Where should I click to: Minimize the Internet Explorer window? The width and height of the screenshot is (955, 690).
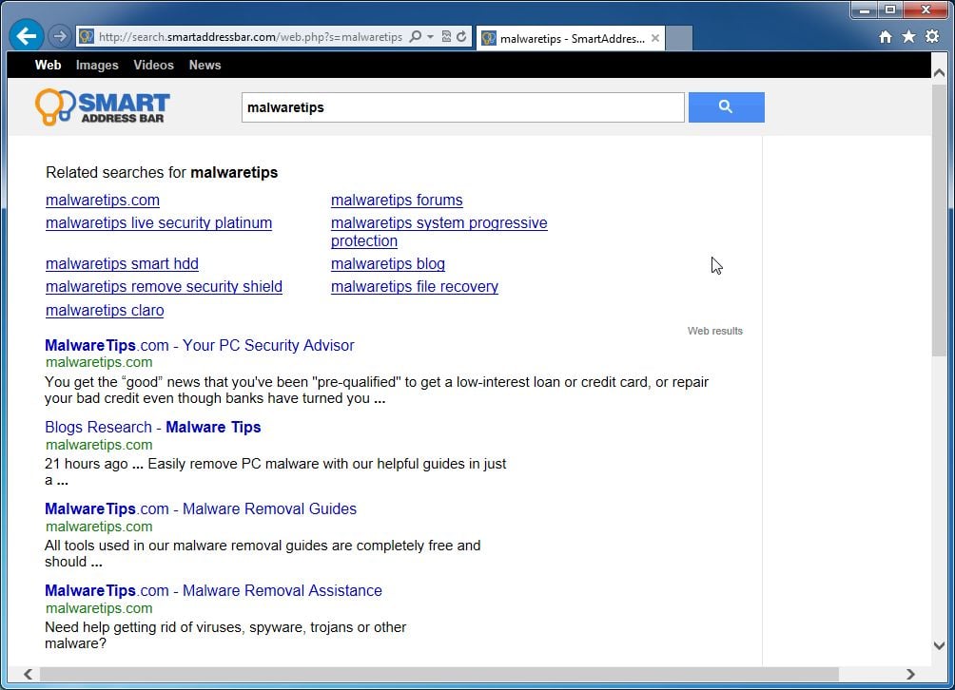tap(864, 10)
